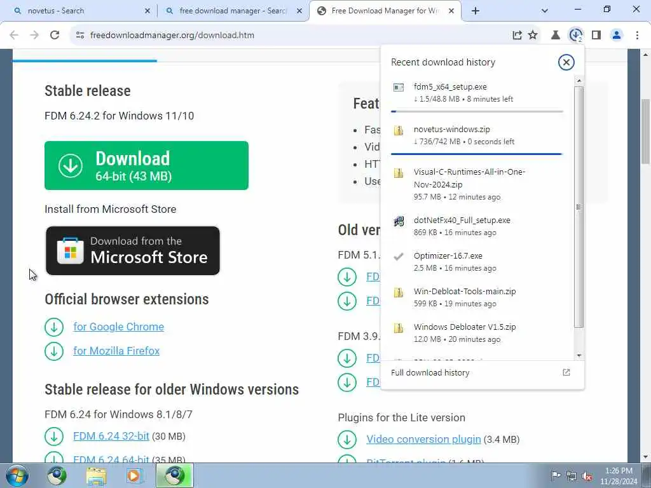Open the Optimizer-16.7.exe download entry
The height and width of the screenshot is (488, 651).
tap(477, 262)
